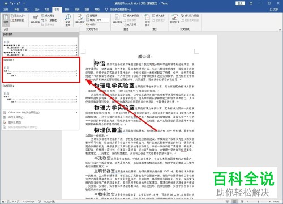The width and height of the screenshot is (283, 204).
Task: Click the 共享 Share button
Action: (x=274, y=10)
